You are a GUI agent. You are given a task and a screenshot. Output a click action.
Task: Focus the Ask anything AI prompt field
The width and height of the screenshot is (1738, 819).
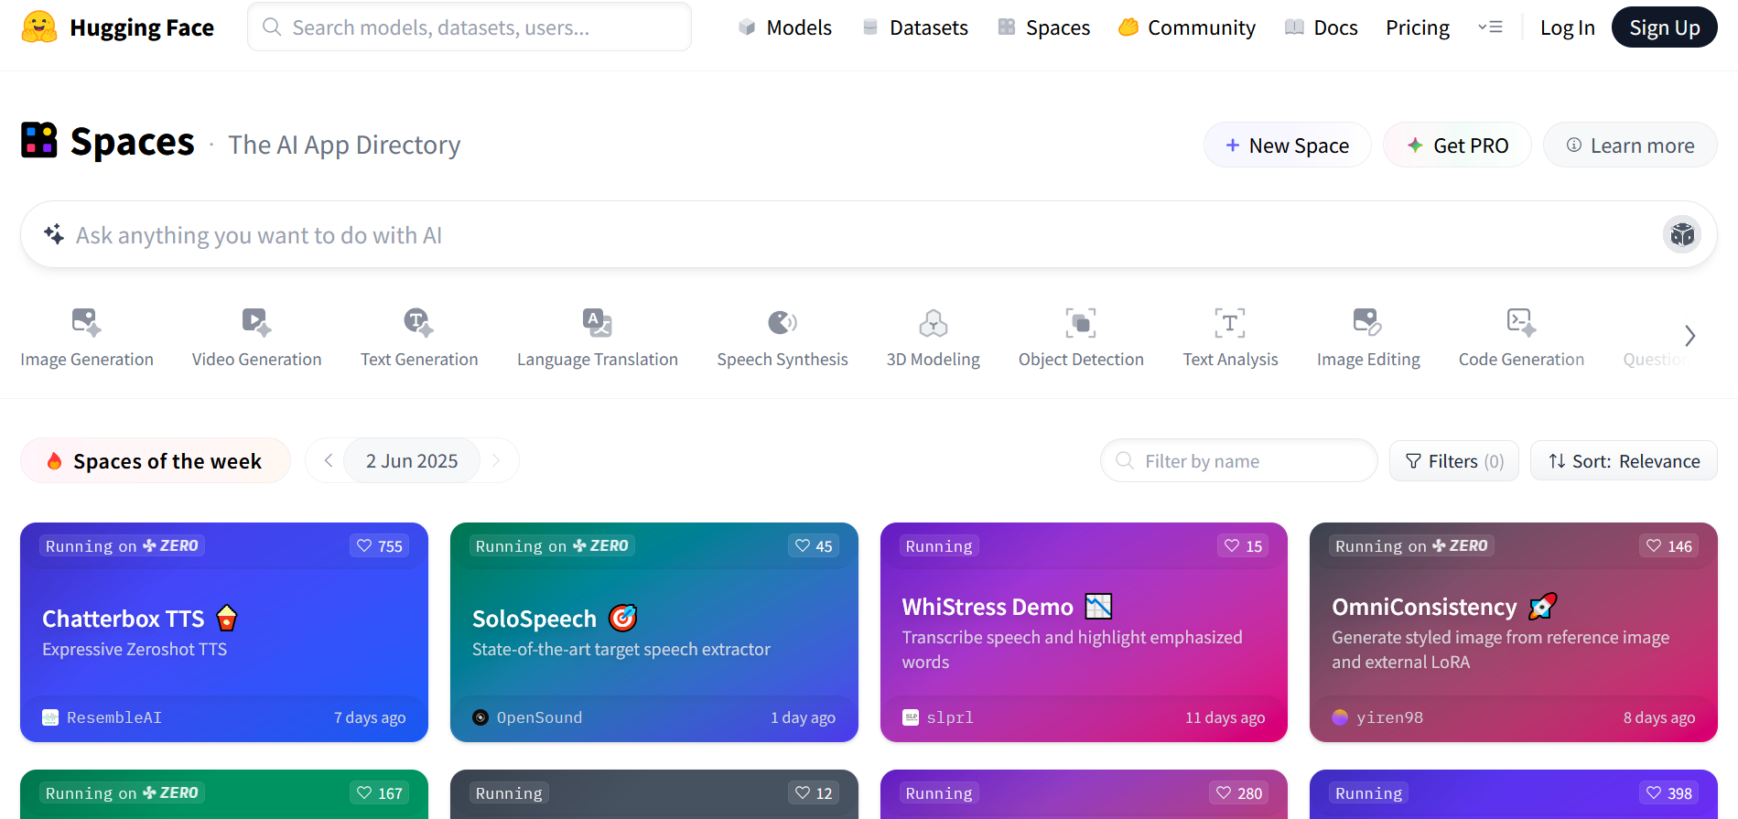tap(869, 235)
